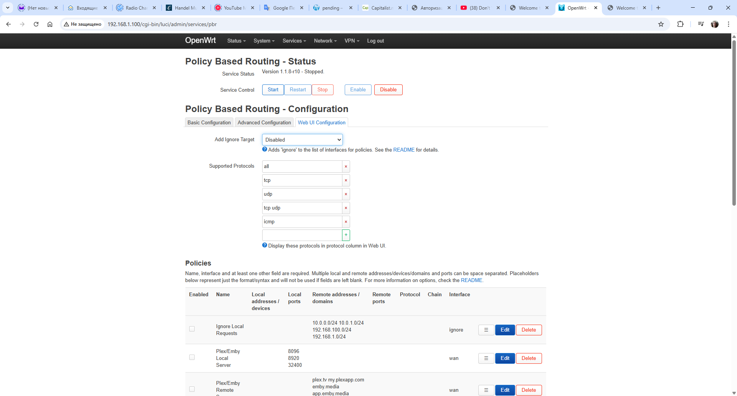The image size is (737, 396).
Task: Click help icon beside Display these protocols hint
Action: coord(264,246)
